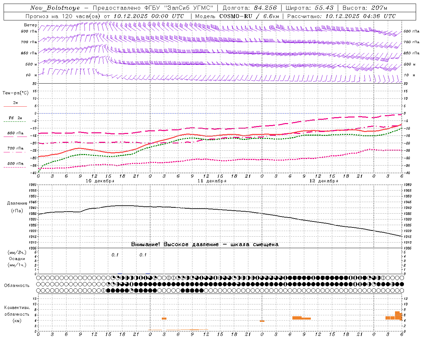Screen dimensions: 421x337
Task: Click the Долгота: 84.256 value
Action: (x=250, y=8)
